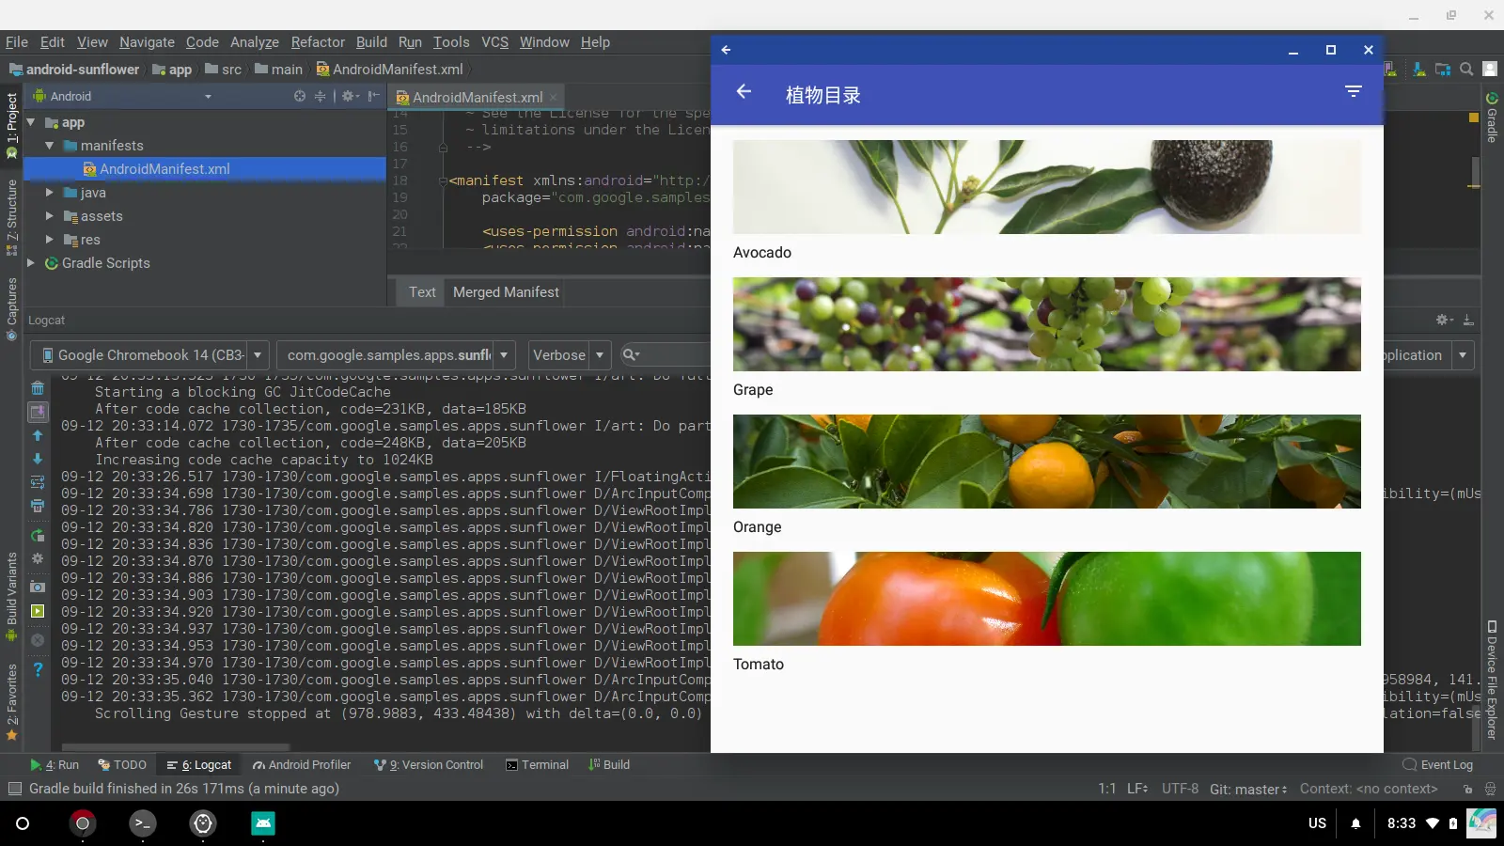1504x846 pixels.
Task: Click the ChromeOS launcher circle
Action: click(x=23, y=823)
